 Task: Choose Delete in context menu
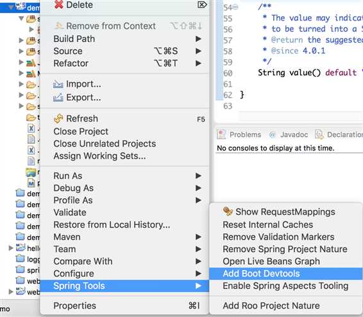click(125, 5)
